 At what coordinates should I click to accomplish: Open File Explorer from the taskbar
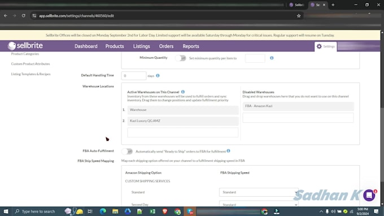tap(115, 211)
